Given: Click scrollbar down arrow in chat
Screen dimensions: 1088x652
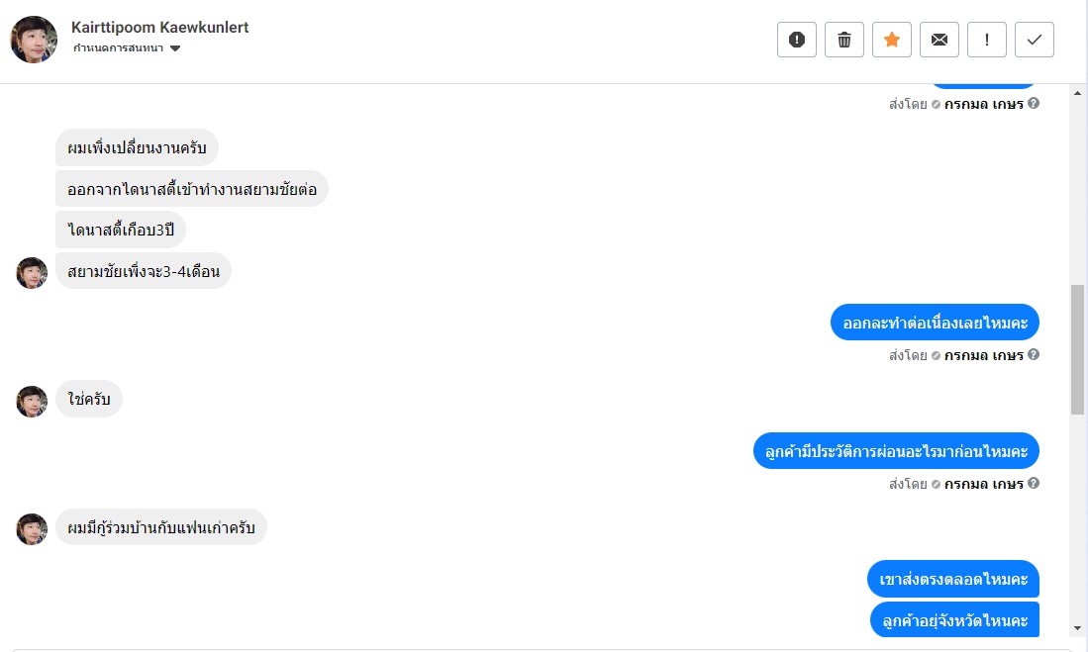Looking at the screenshot, I should coord(1078,627).
